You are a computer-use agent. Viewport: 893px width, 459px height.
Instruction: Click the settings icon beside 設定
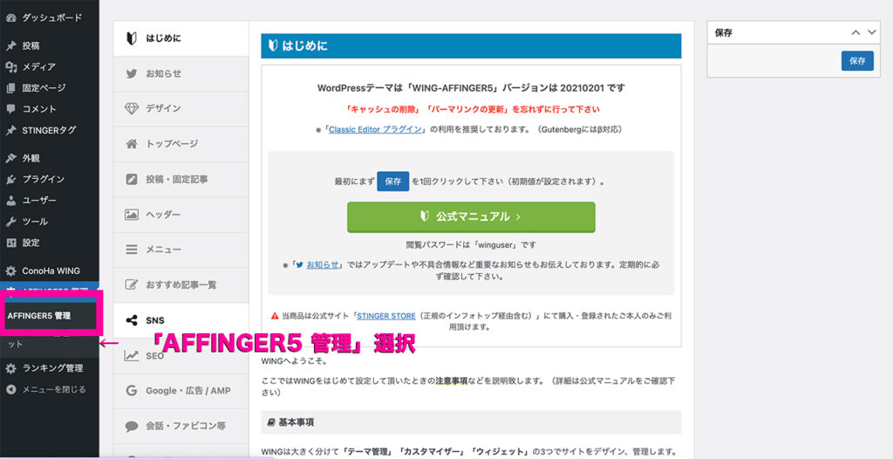[x=10, y=243]
